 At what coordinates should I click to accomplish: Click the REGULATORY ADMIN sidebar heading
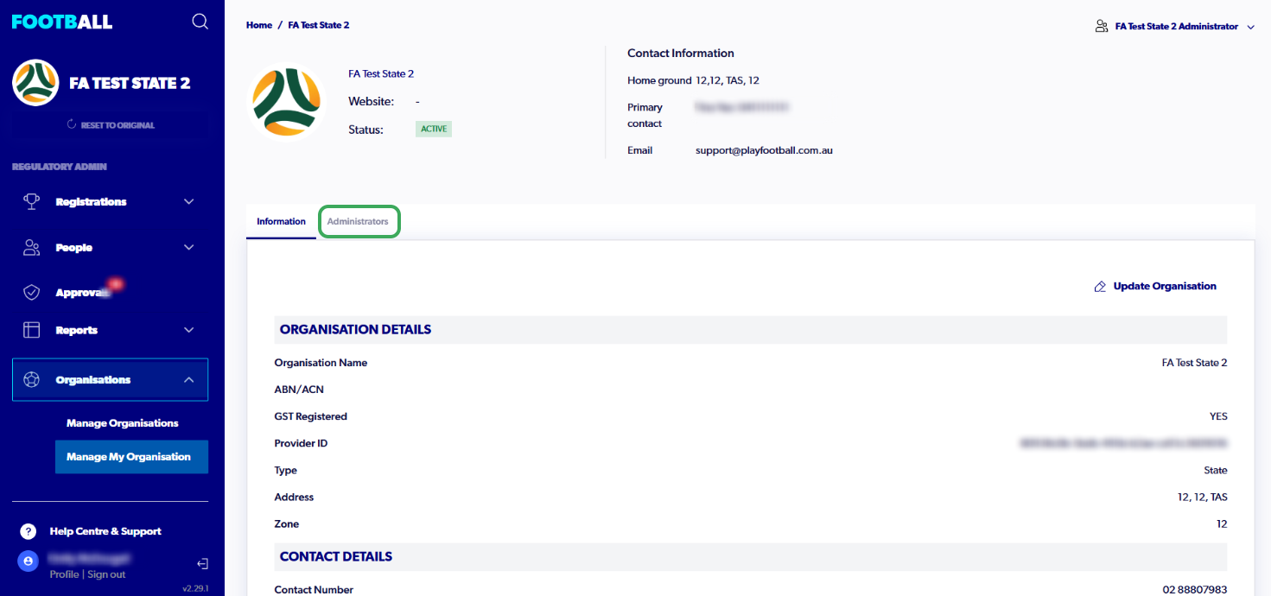[x=60, y=167]
